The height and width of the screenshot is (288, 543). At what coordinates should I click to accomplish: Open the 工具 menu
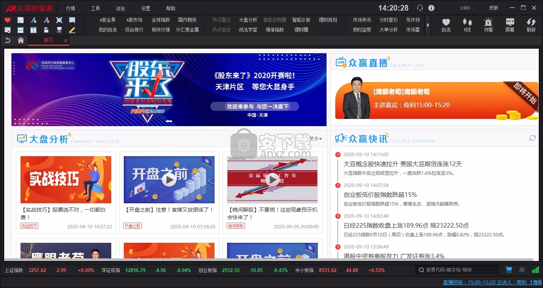pos(95,8)
